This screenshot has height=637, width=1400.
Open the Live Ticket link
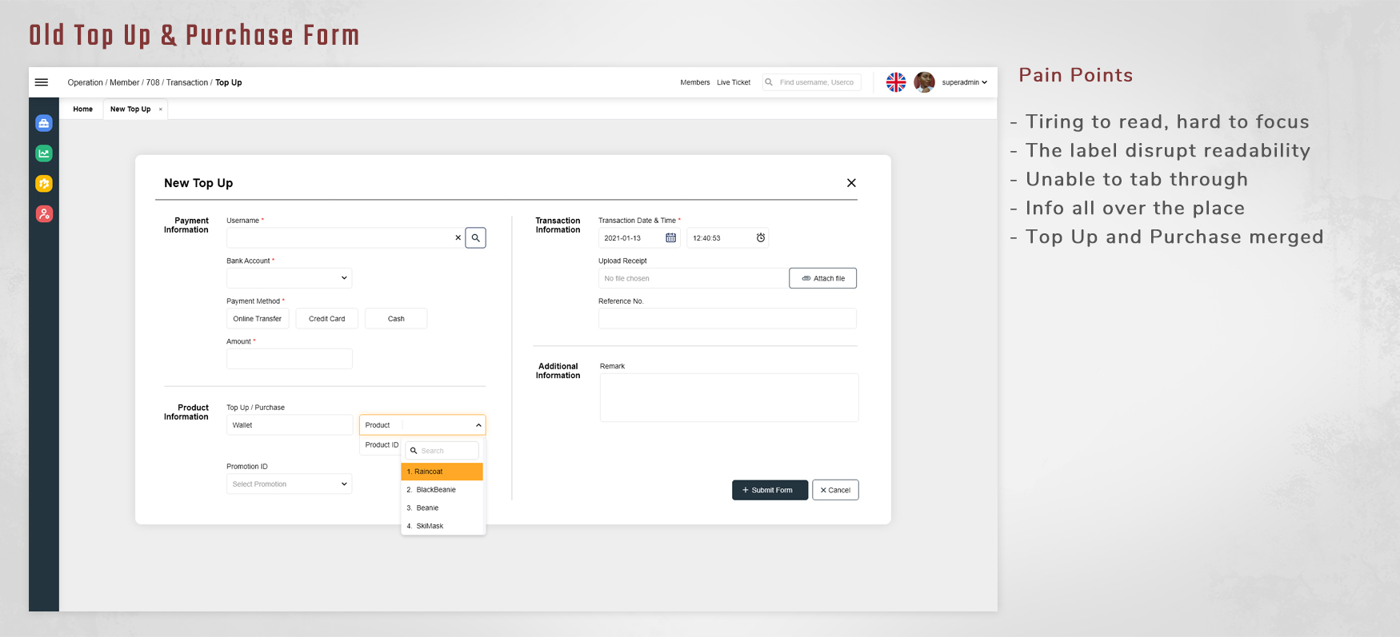click(734, 82)
